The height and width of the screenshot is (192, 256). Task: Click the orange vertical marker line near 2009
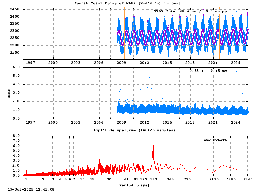pyautogui.click(x=125, y=34)
